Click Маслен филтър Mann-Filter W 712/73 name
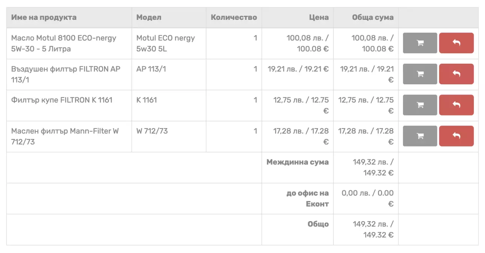The image size is (485, 253). click(65, 136)
